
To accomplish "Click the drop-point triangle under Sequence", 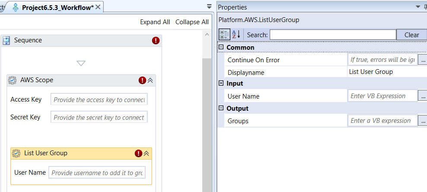I will point(81,63).
